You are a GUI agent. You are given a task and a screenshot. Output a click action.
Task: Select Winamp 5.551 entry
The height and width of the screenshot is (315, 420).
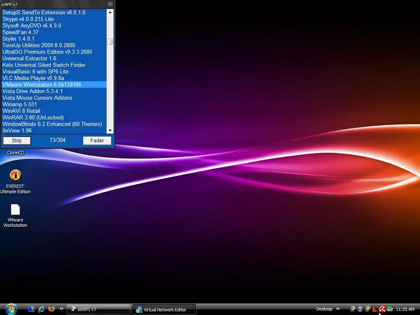tap(54, 105)
